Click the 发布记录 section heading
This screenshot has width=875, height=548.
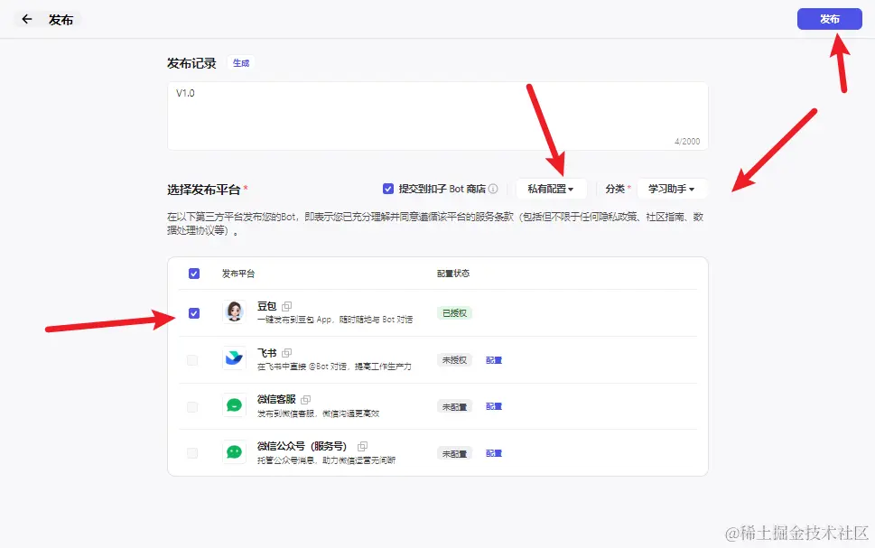pos(191,63)
